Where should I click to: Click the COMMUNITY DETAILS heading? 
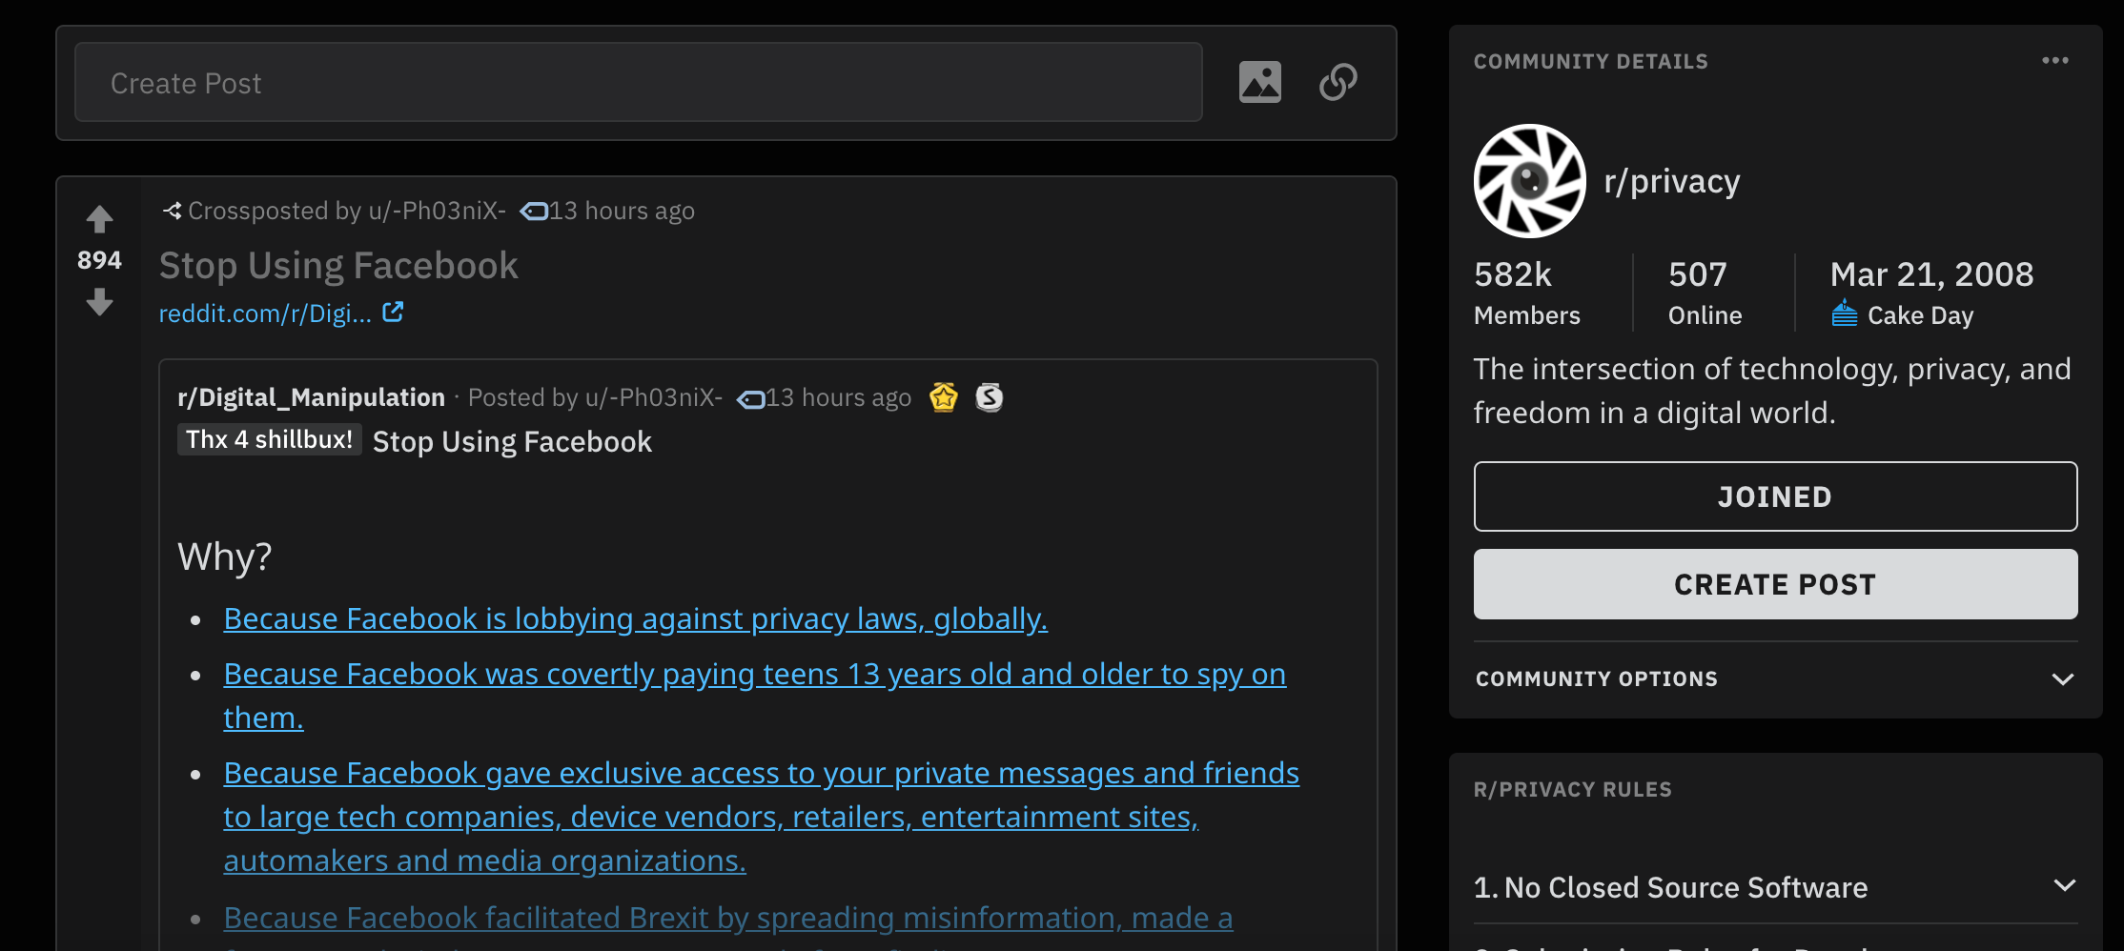pyautogui.click(x=1591, y=61)
